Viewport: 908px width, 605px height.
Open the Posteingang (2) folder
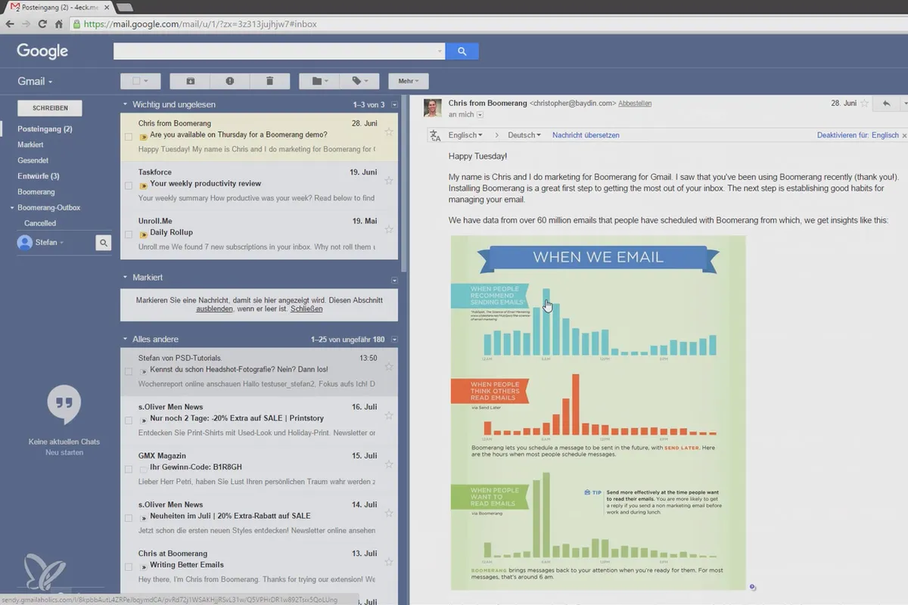coord(45,129)
